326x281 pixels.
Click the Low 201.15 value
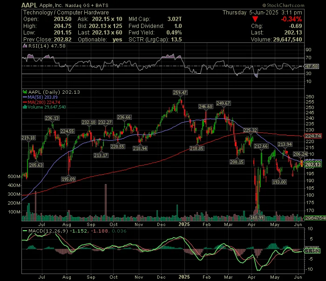coord(62,33)
